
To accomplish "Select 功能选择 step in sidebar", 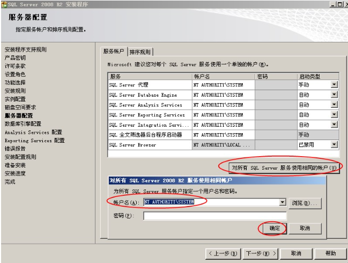I will click(x=15, y=83).
